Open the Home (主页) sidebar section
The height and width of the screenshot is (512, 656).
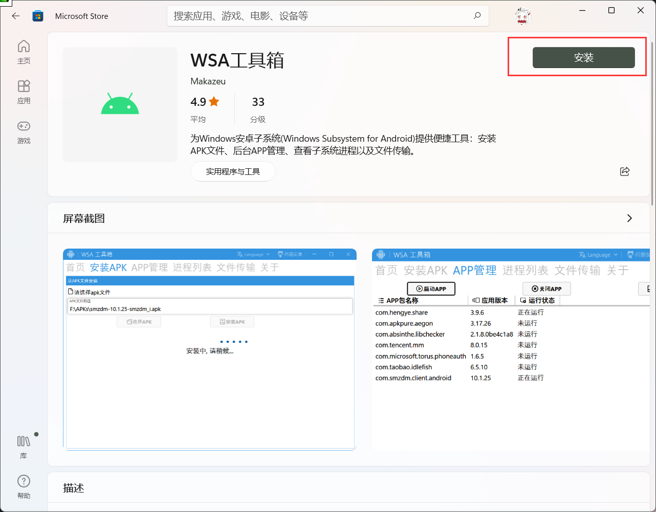(x=24, y=52)
